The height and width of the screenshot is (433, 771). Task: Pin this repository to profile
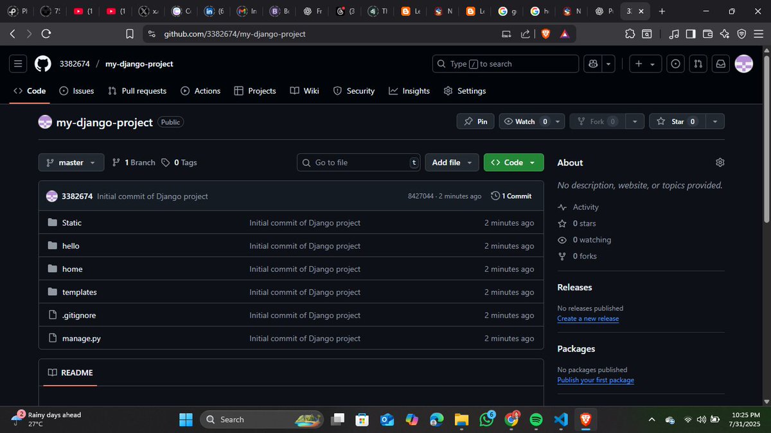(475, 121)
